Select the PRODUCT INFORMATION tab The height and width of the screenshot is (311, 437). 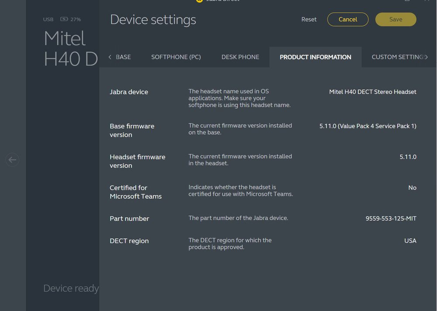click(315, 57)
